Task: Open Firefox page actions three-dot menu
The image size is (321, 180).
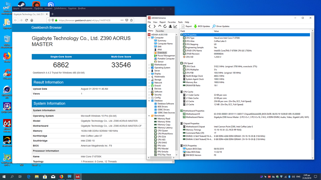Action: click(122, 20)
